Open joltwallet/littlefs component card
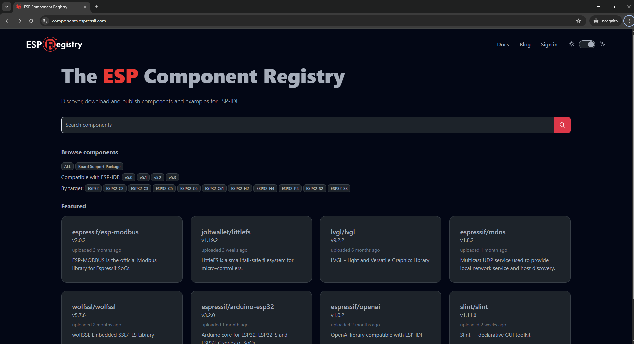The image size is (634, 344). coord(251,249)
